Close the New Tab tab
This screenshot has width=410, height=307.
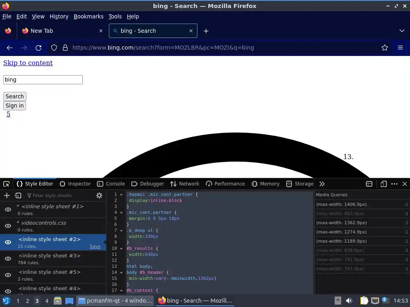101,31
